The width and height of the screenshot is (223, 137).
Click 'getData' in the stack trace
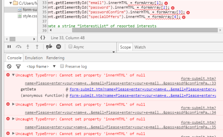pos(28,89)
